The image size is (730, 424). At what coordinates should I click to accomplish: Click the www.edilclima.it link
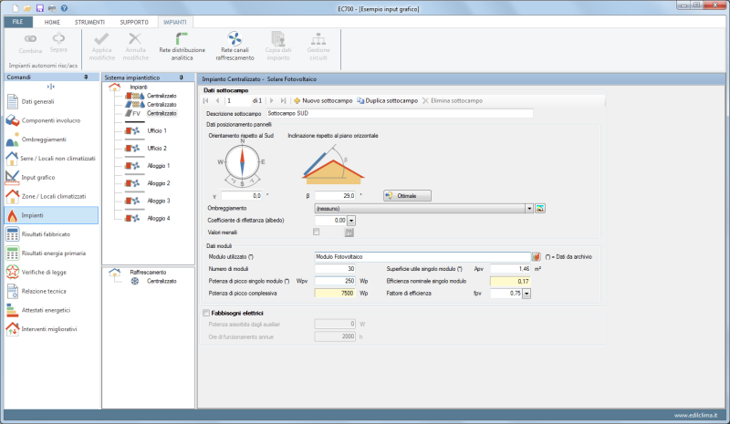click(x=695, y=415)
